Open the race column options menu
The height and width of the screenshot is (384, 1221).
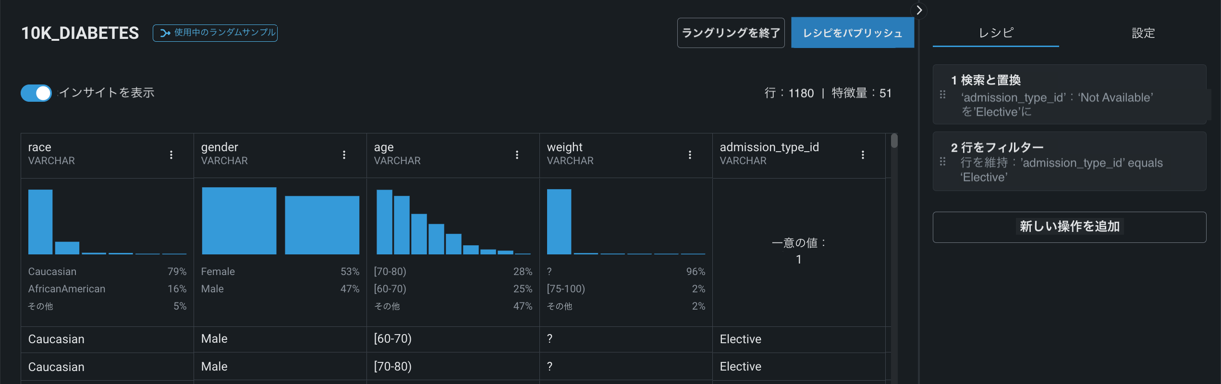171,155
